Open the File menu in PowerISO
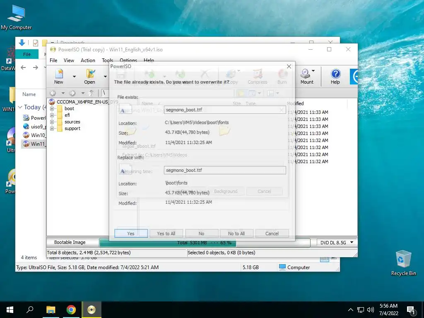Viewport: 424px width, 318px height. [53, 60]
